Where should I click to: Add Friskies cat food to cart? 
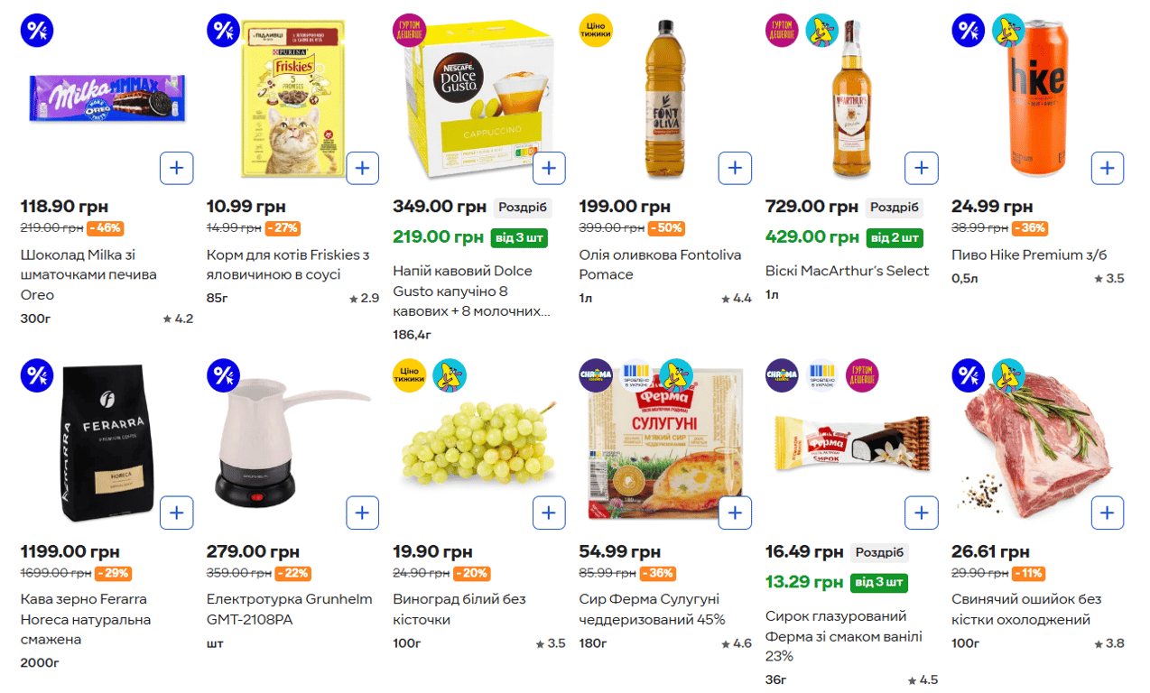point(363,168)
